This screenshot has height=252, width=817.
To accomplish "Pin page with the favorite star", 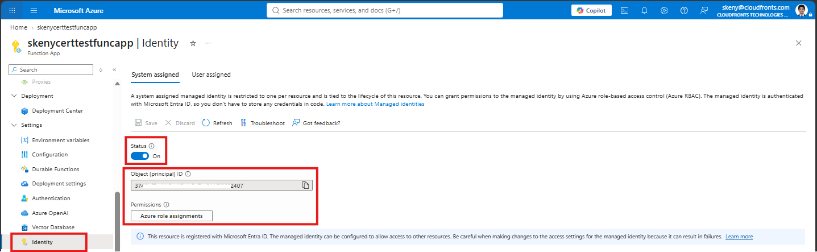I will click(x=193, y=43).
